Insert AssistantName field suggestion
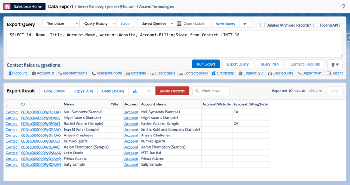 pyautogui.click(x=73, y=73)
